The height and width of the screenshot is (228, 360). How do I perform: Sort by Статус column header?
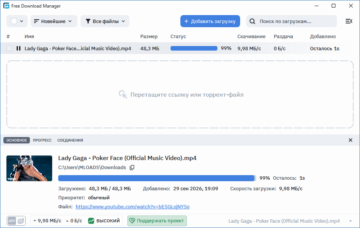(x=178, y=37)
